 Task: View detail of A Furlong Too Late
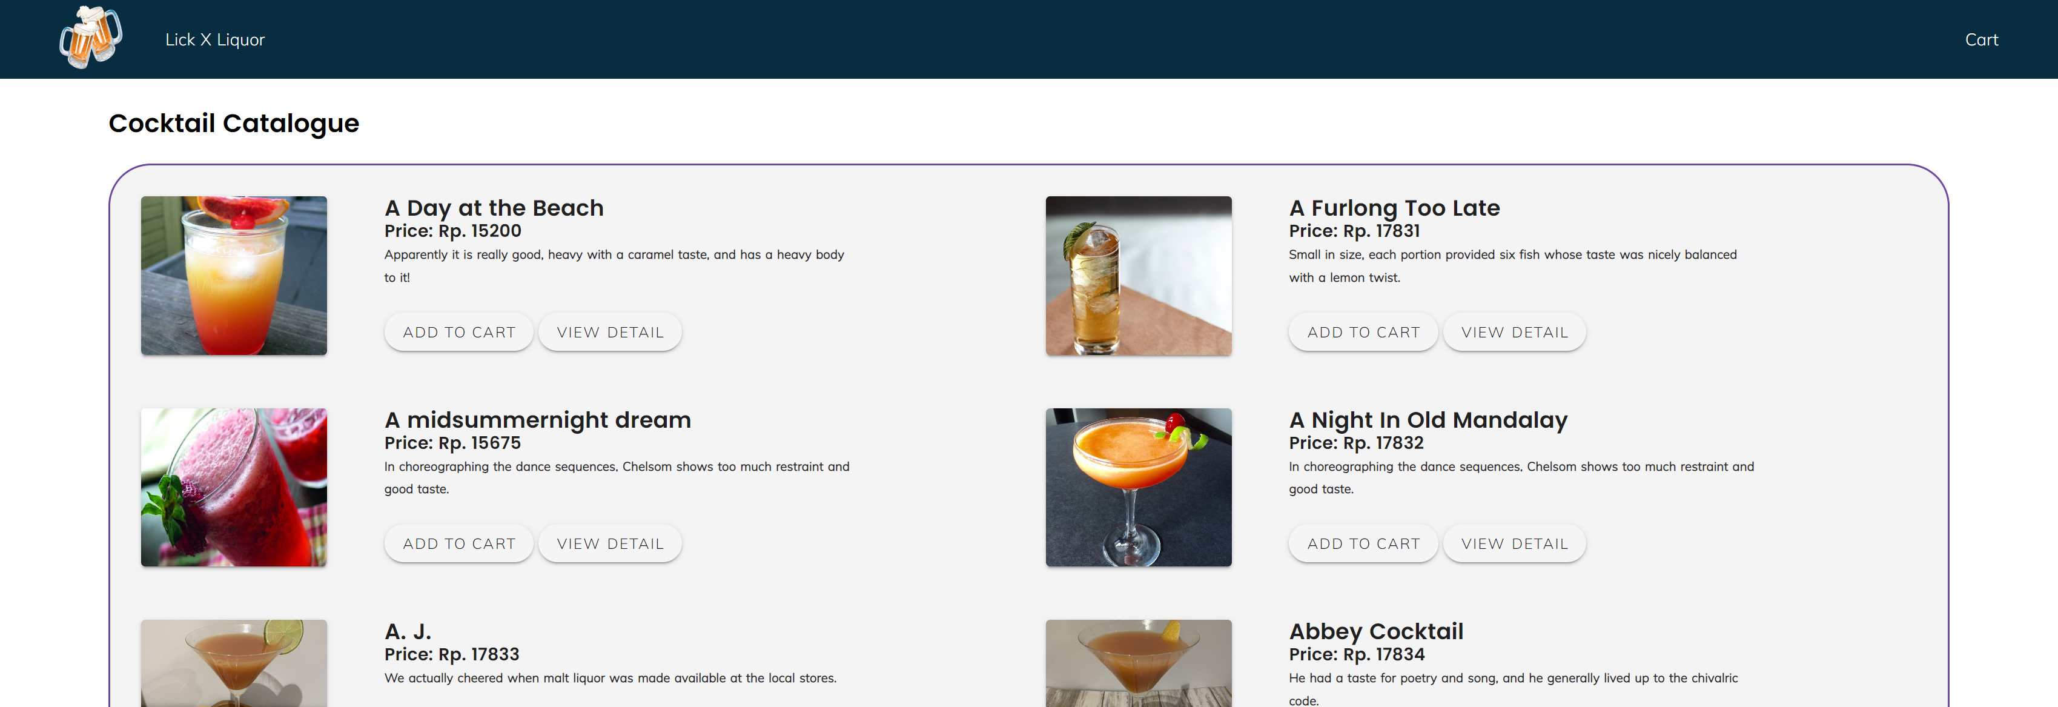click(1514, 331)
